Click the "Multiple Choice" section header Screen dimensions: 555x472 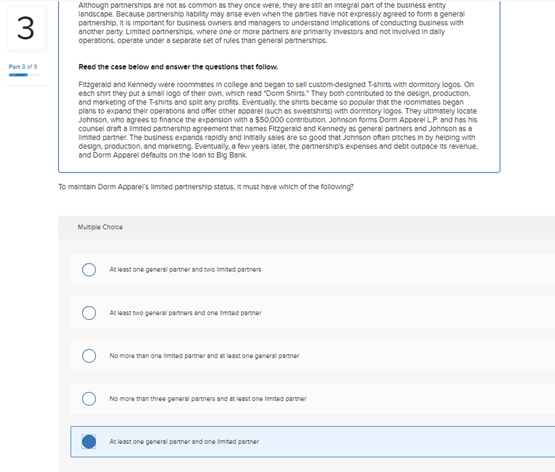coord(100,227)
